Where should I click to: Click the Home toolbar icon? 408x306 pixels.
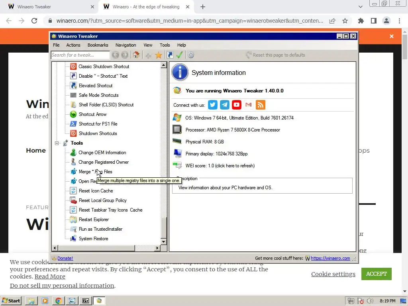[136, 55]
